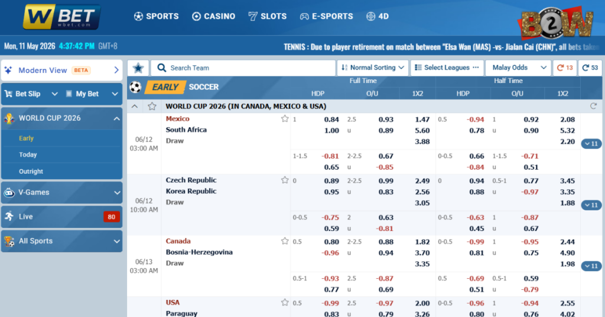Click the Modern View sparkle icon
This screenshot has height=317, width=605.
(x=8, y=70)
